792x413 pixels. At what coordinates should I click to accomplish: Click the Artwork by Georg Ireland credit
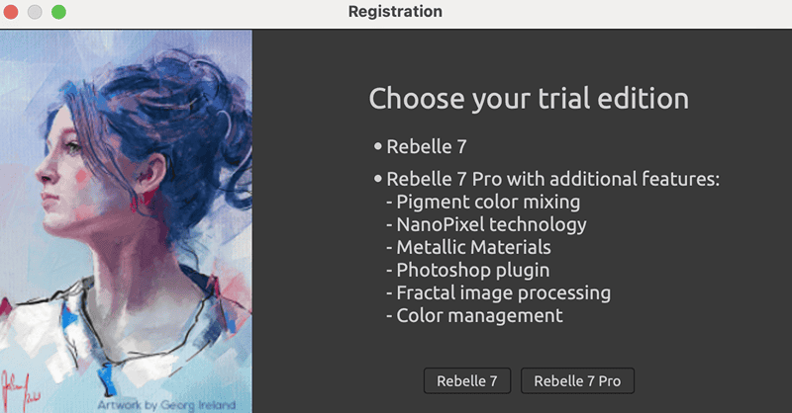(x=166, y=405)
